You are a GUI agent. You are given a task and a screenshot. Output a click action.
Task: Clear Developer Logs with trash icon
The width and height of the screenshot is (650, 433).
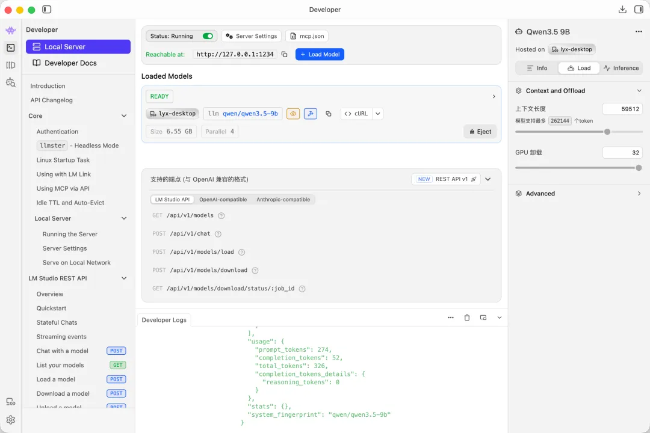pos(467,318)
